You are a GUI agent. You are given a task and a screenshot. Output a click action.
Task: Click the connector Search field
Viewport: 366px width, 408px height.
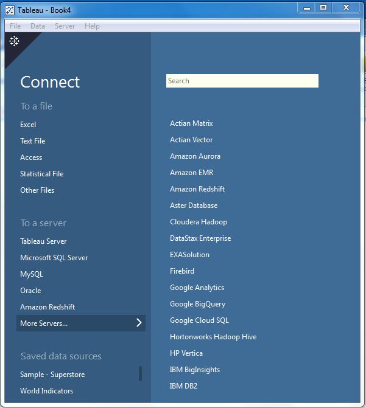(242, 81)
